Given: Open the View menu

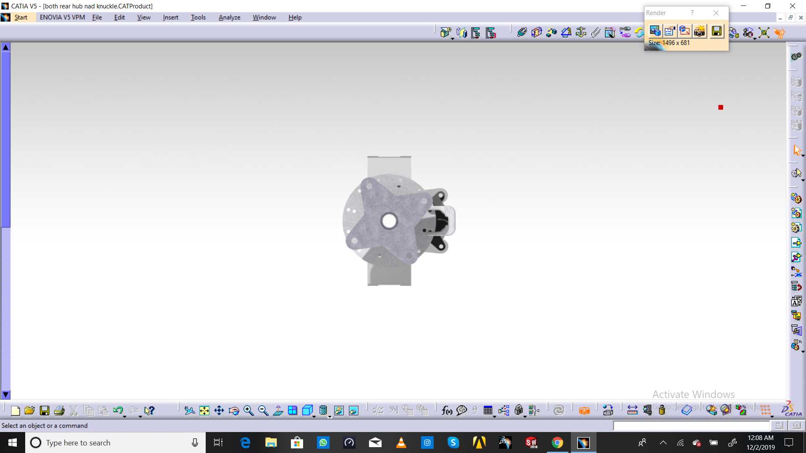Looking at the screenshot, I should (144, 17).
